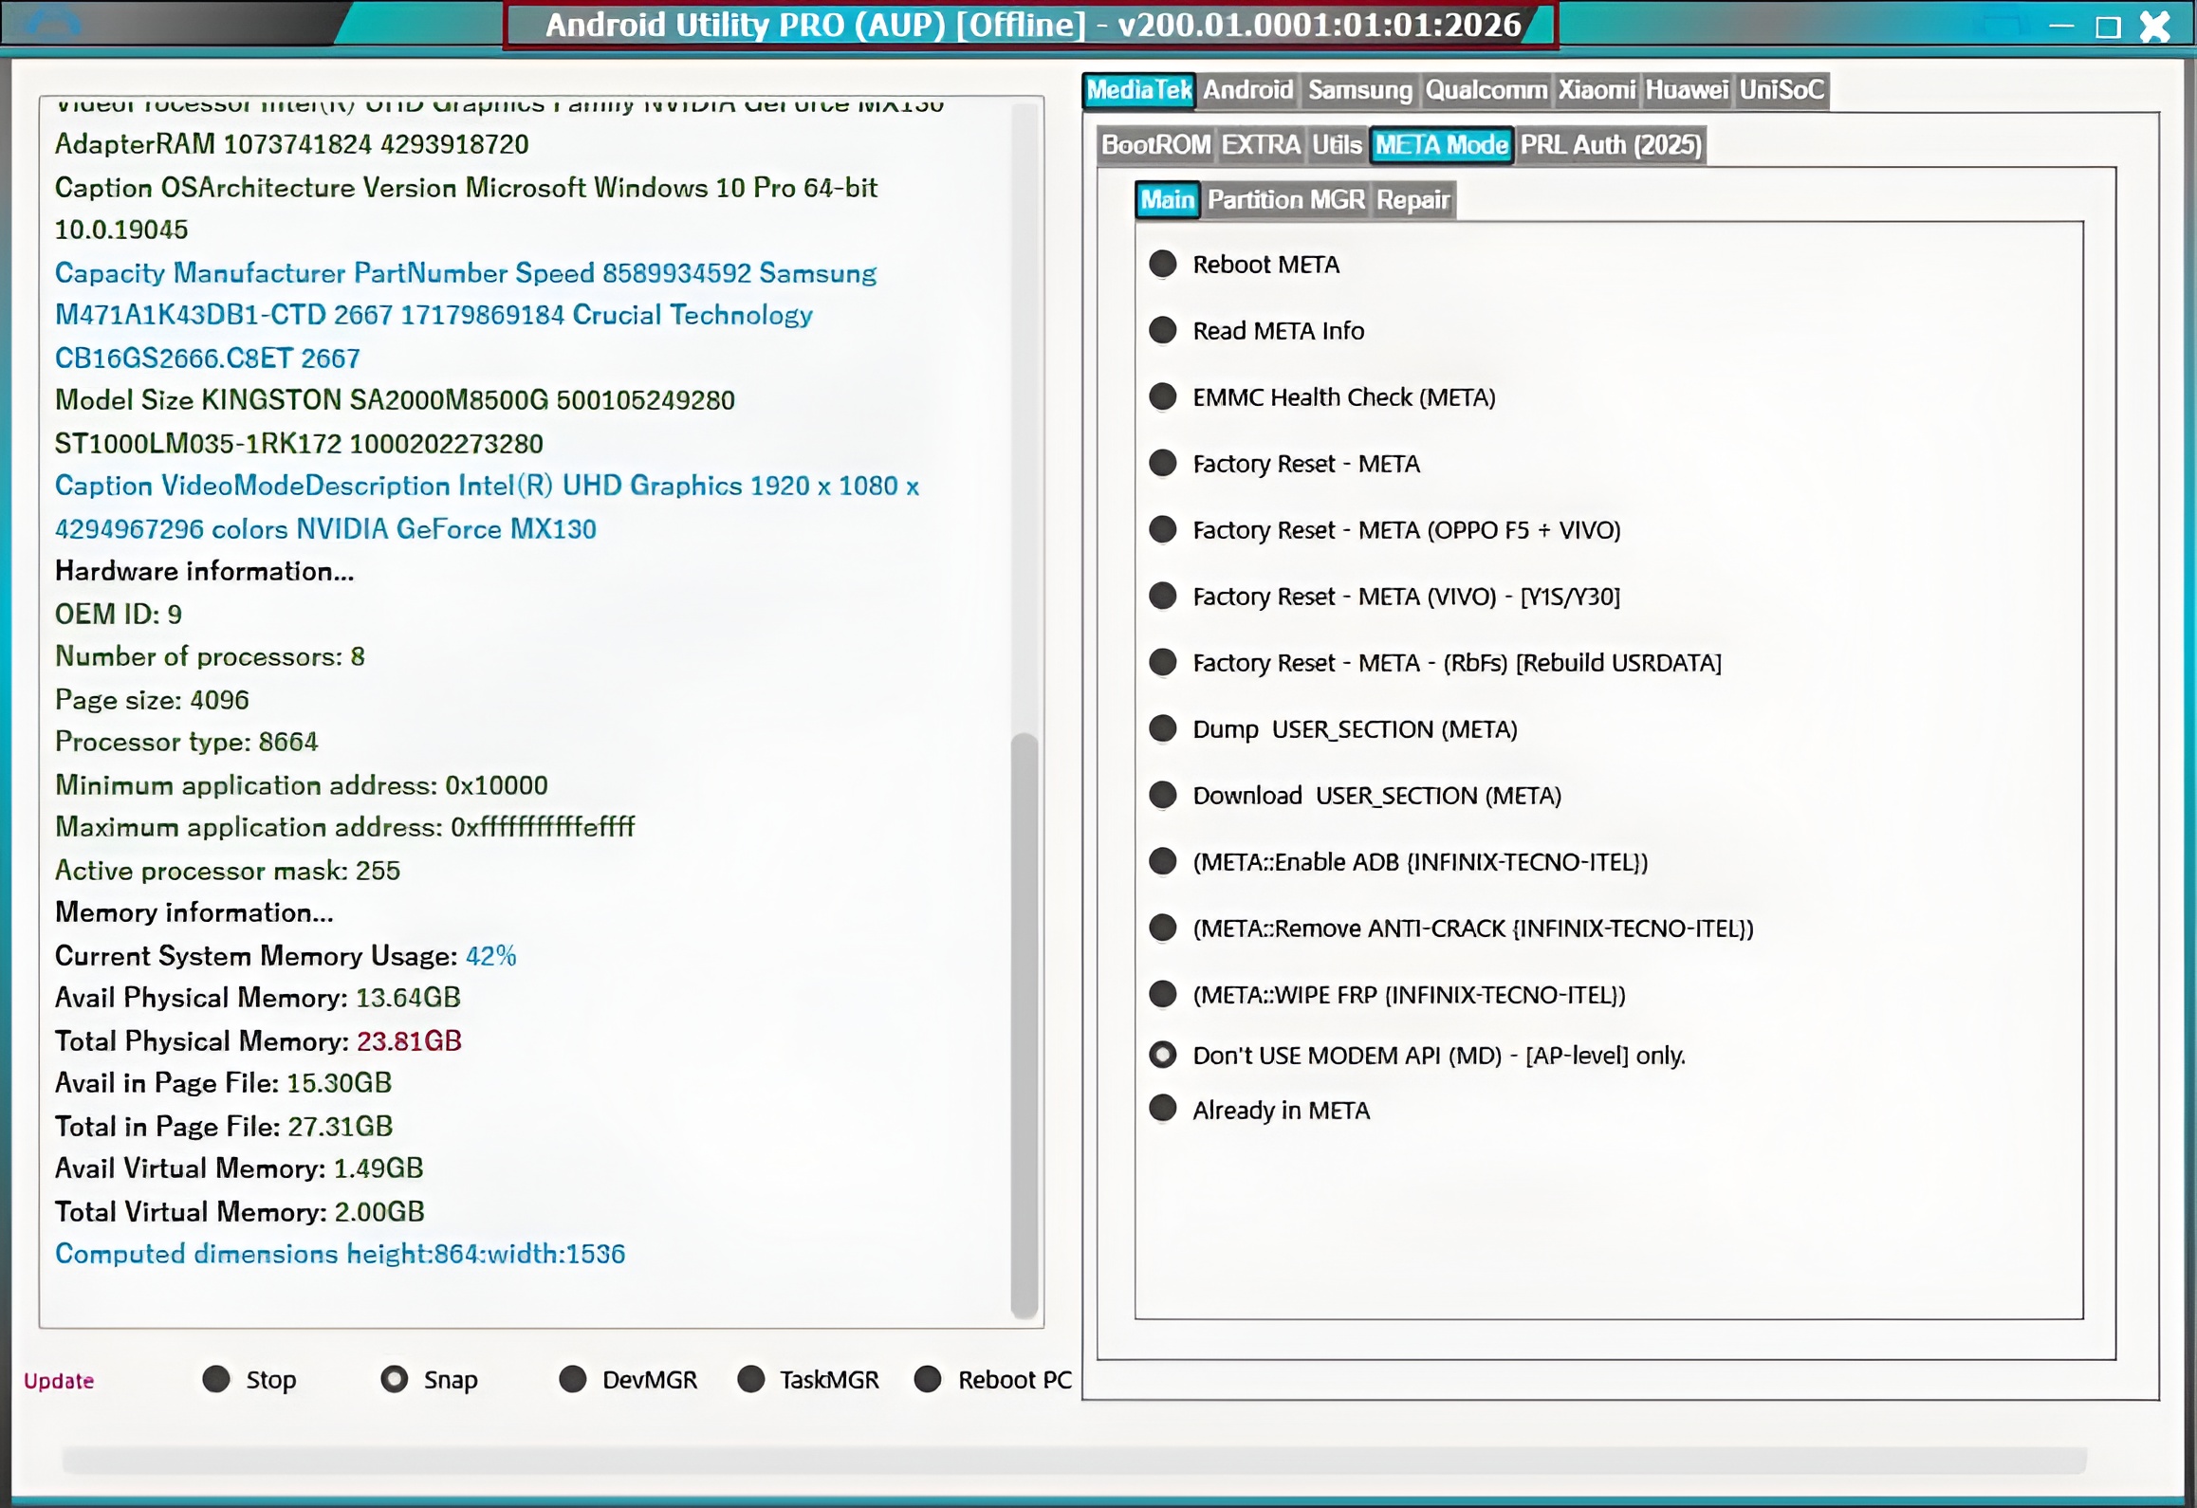Click the log panel vertical scrollbar
This screenshot has height=1508, width=2197.
pyautogui.click(x=1024, y=1024)
